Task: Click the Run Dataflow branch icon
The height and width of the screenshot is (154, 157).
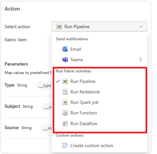Action: click(x=65, y=124)
